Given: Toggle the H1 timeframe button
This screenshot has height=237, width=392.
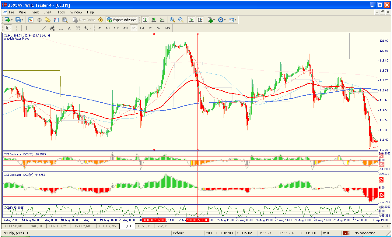Looking at the screenshot, I should click(x=134, y=28).
